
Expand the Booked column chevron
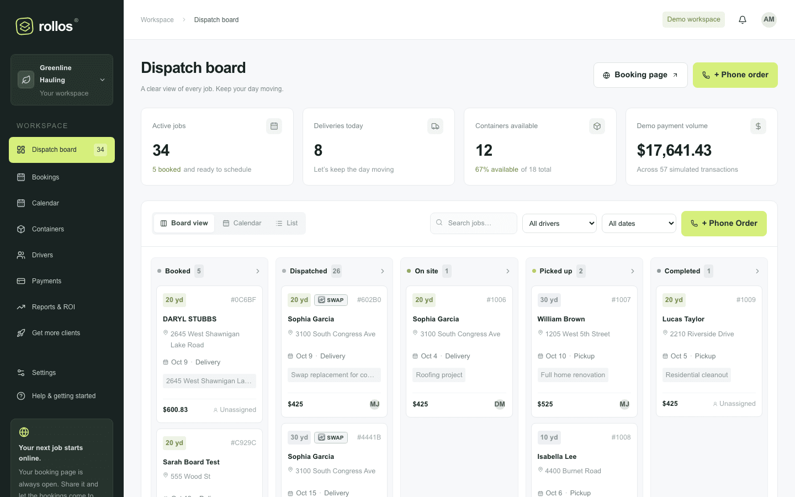pos(258,271)
